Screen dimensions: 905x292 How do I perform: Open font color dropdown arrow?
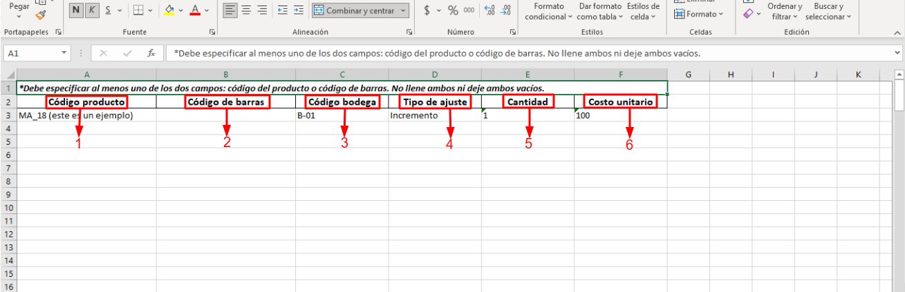tap(208, 10)
